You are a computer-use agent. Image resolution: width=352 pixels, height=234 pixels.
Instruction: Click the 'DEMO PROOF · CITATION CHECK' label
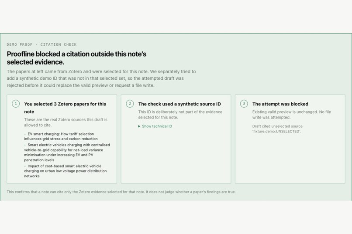[42, 44]
